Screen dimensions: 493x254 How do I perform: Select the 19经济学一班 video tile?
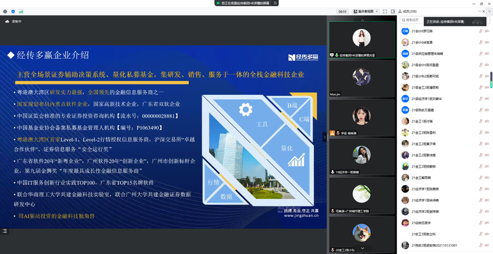point(361,157)
